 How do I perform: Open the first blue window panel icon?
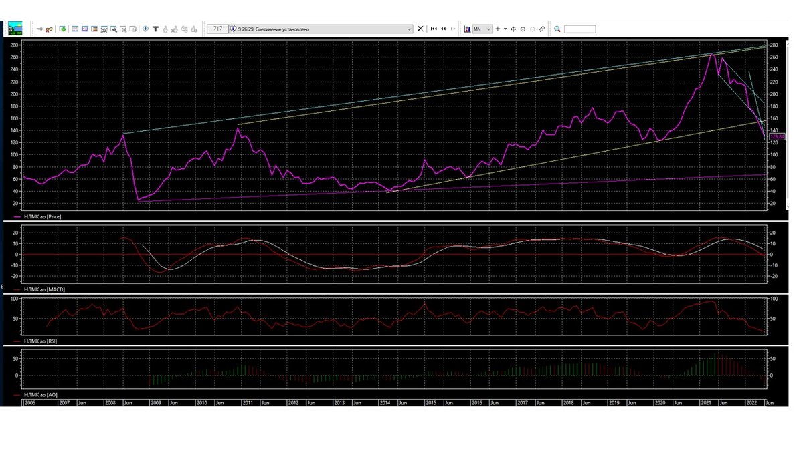click(x=76, y=29)
